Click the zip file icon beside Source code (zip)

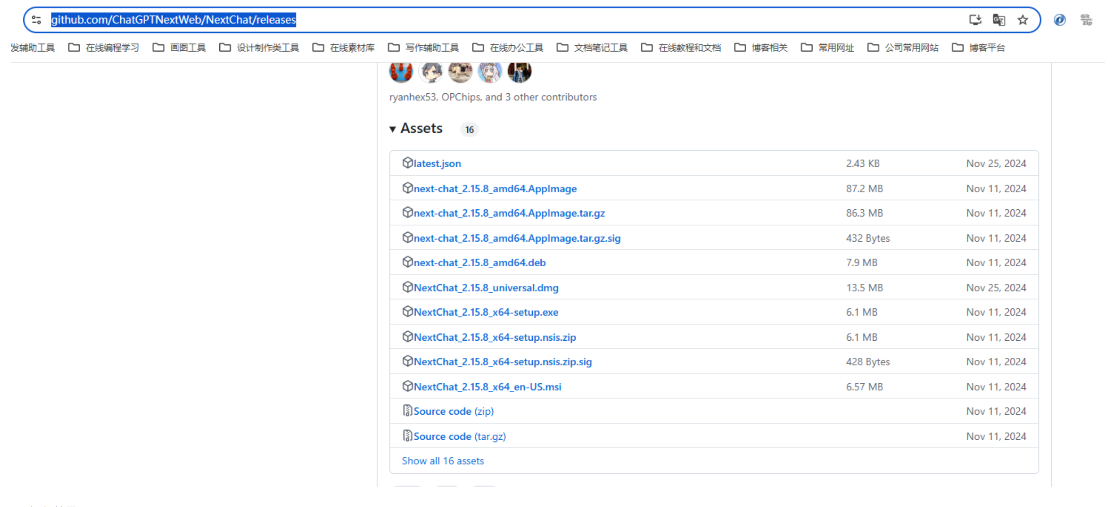coord(407,411)
